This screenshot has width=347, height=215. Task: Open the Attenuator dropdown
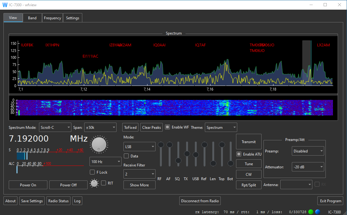click(308, 167)
